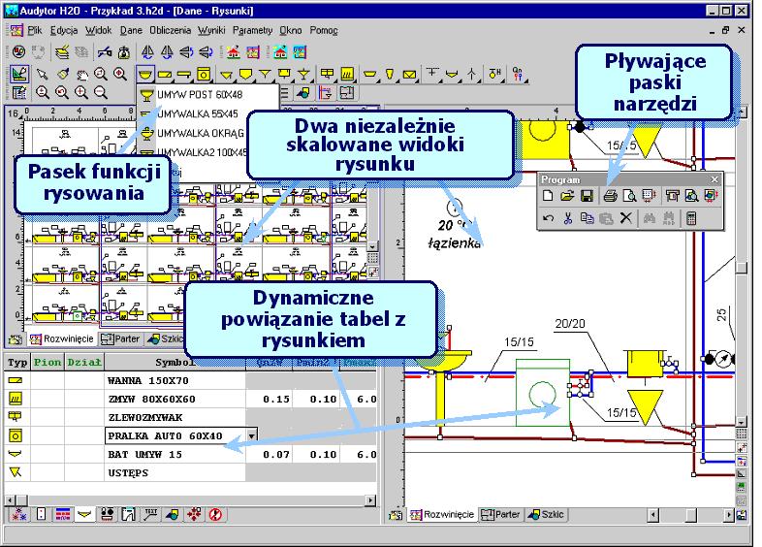This screenshot has height=547, width=762.
Task: Click the first red house icon in top toolbar
Action: pos(233,52)
